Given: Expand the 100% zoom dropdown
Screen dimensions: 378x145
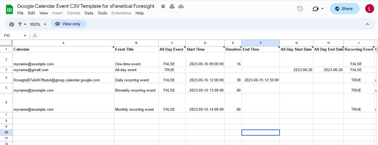Looking at the screenshot, I should click(x=38, y=24).
